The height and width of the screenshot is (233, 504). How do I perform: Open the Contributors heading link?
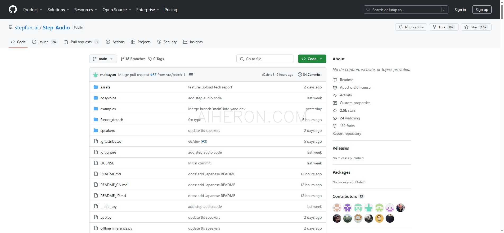[x=348, y=196]
